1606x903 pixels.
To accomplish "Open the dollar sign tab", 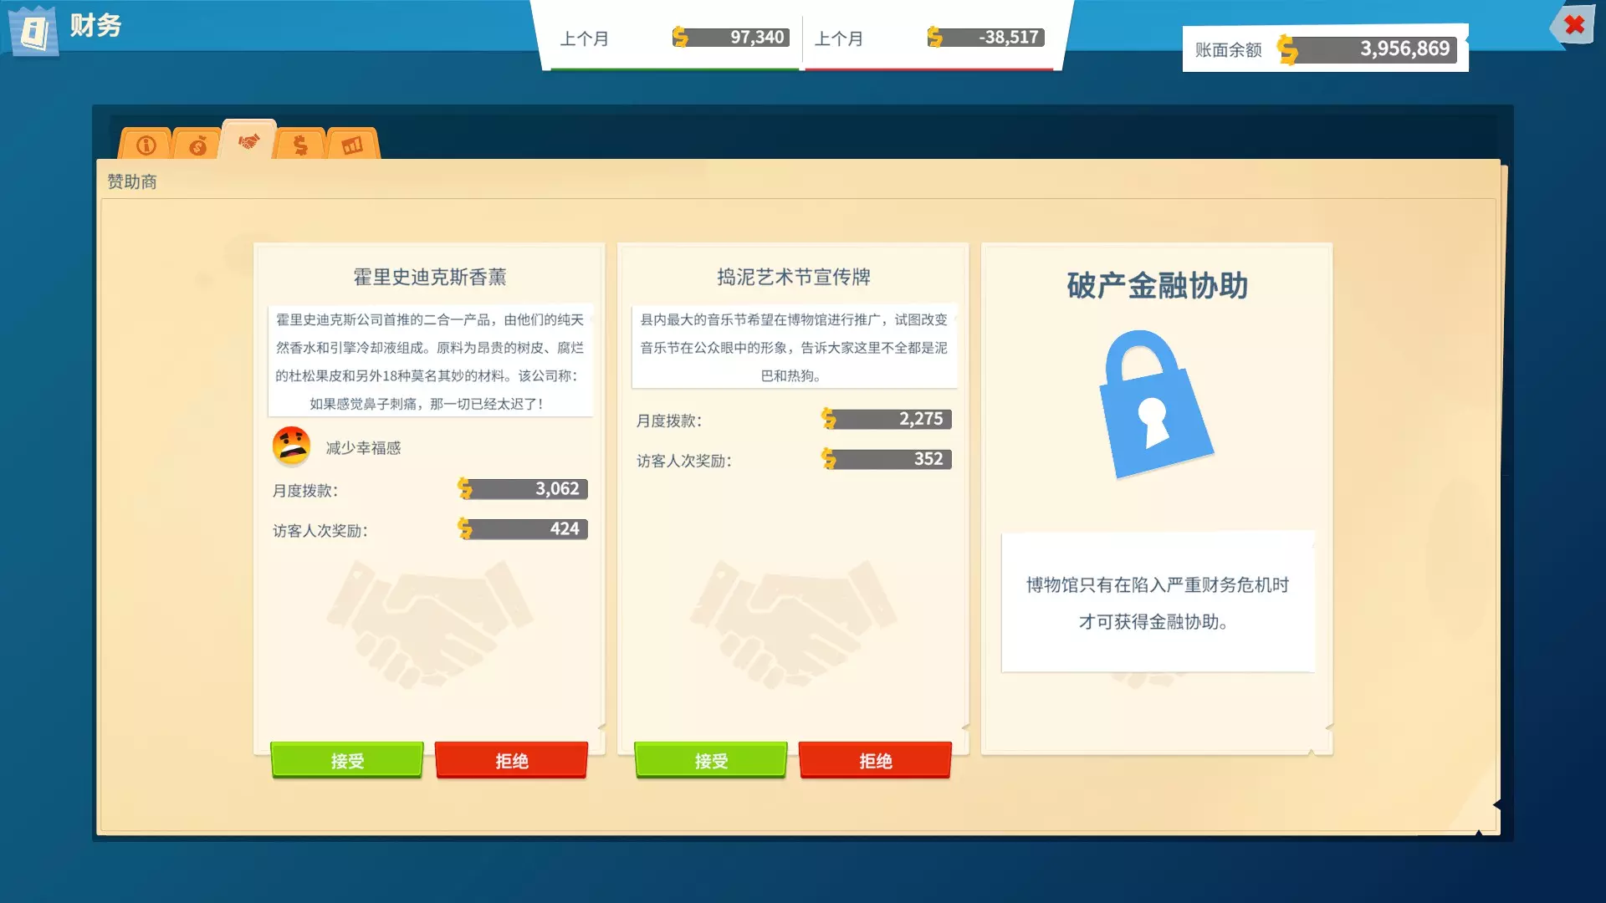I will click(300, 145).
